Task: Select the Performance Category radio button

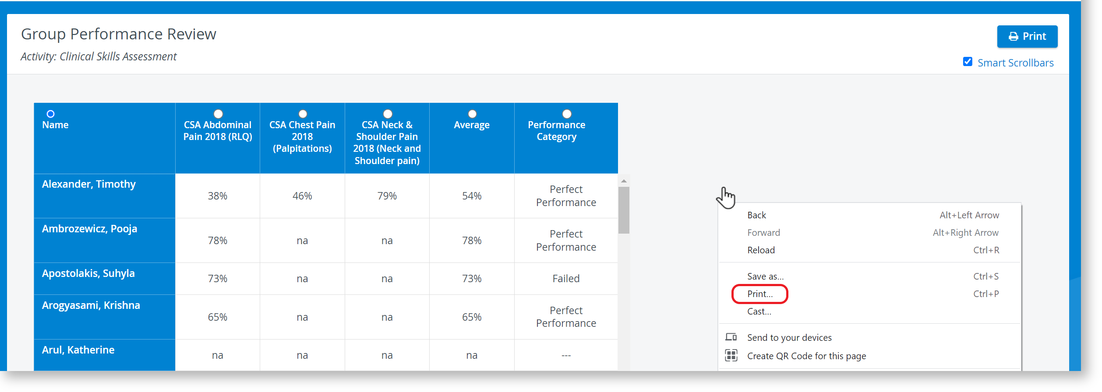Action: (x=567, y=114)
